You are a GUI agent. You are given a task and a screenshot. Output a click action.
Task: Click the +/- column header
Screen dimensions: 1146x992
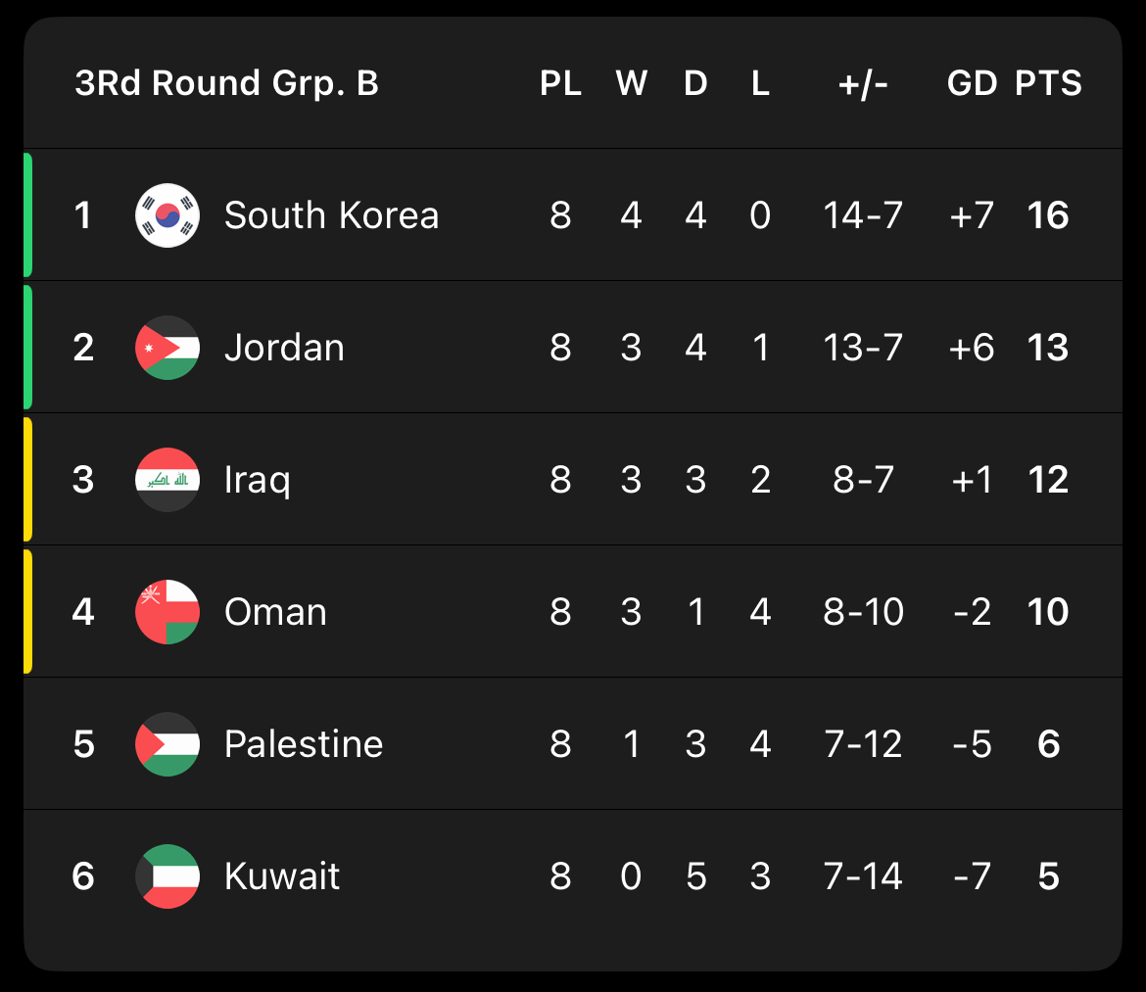(x=863, y=84)
